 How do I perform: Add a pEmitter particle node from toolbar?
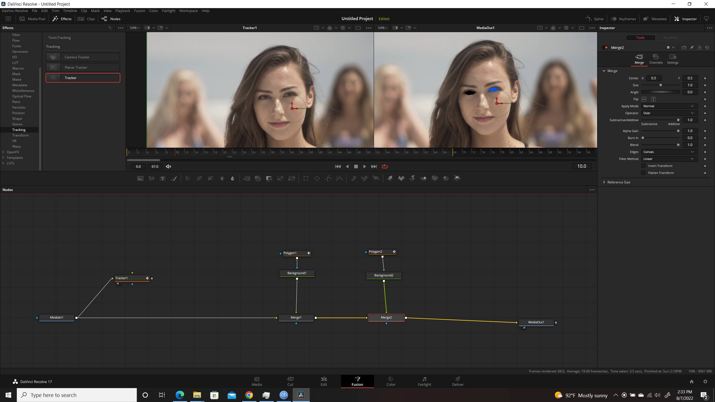pos(354,178)
